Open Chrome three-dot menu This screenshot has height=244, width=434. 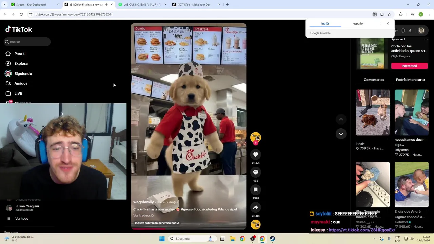pos(429,14)
